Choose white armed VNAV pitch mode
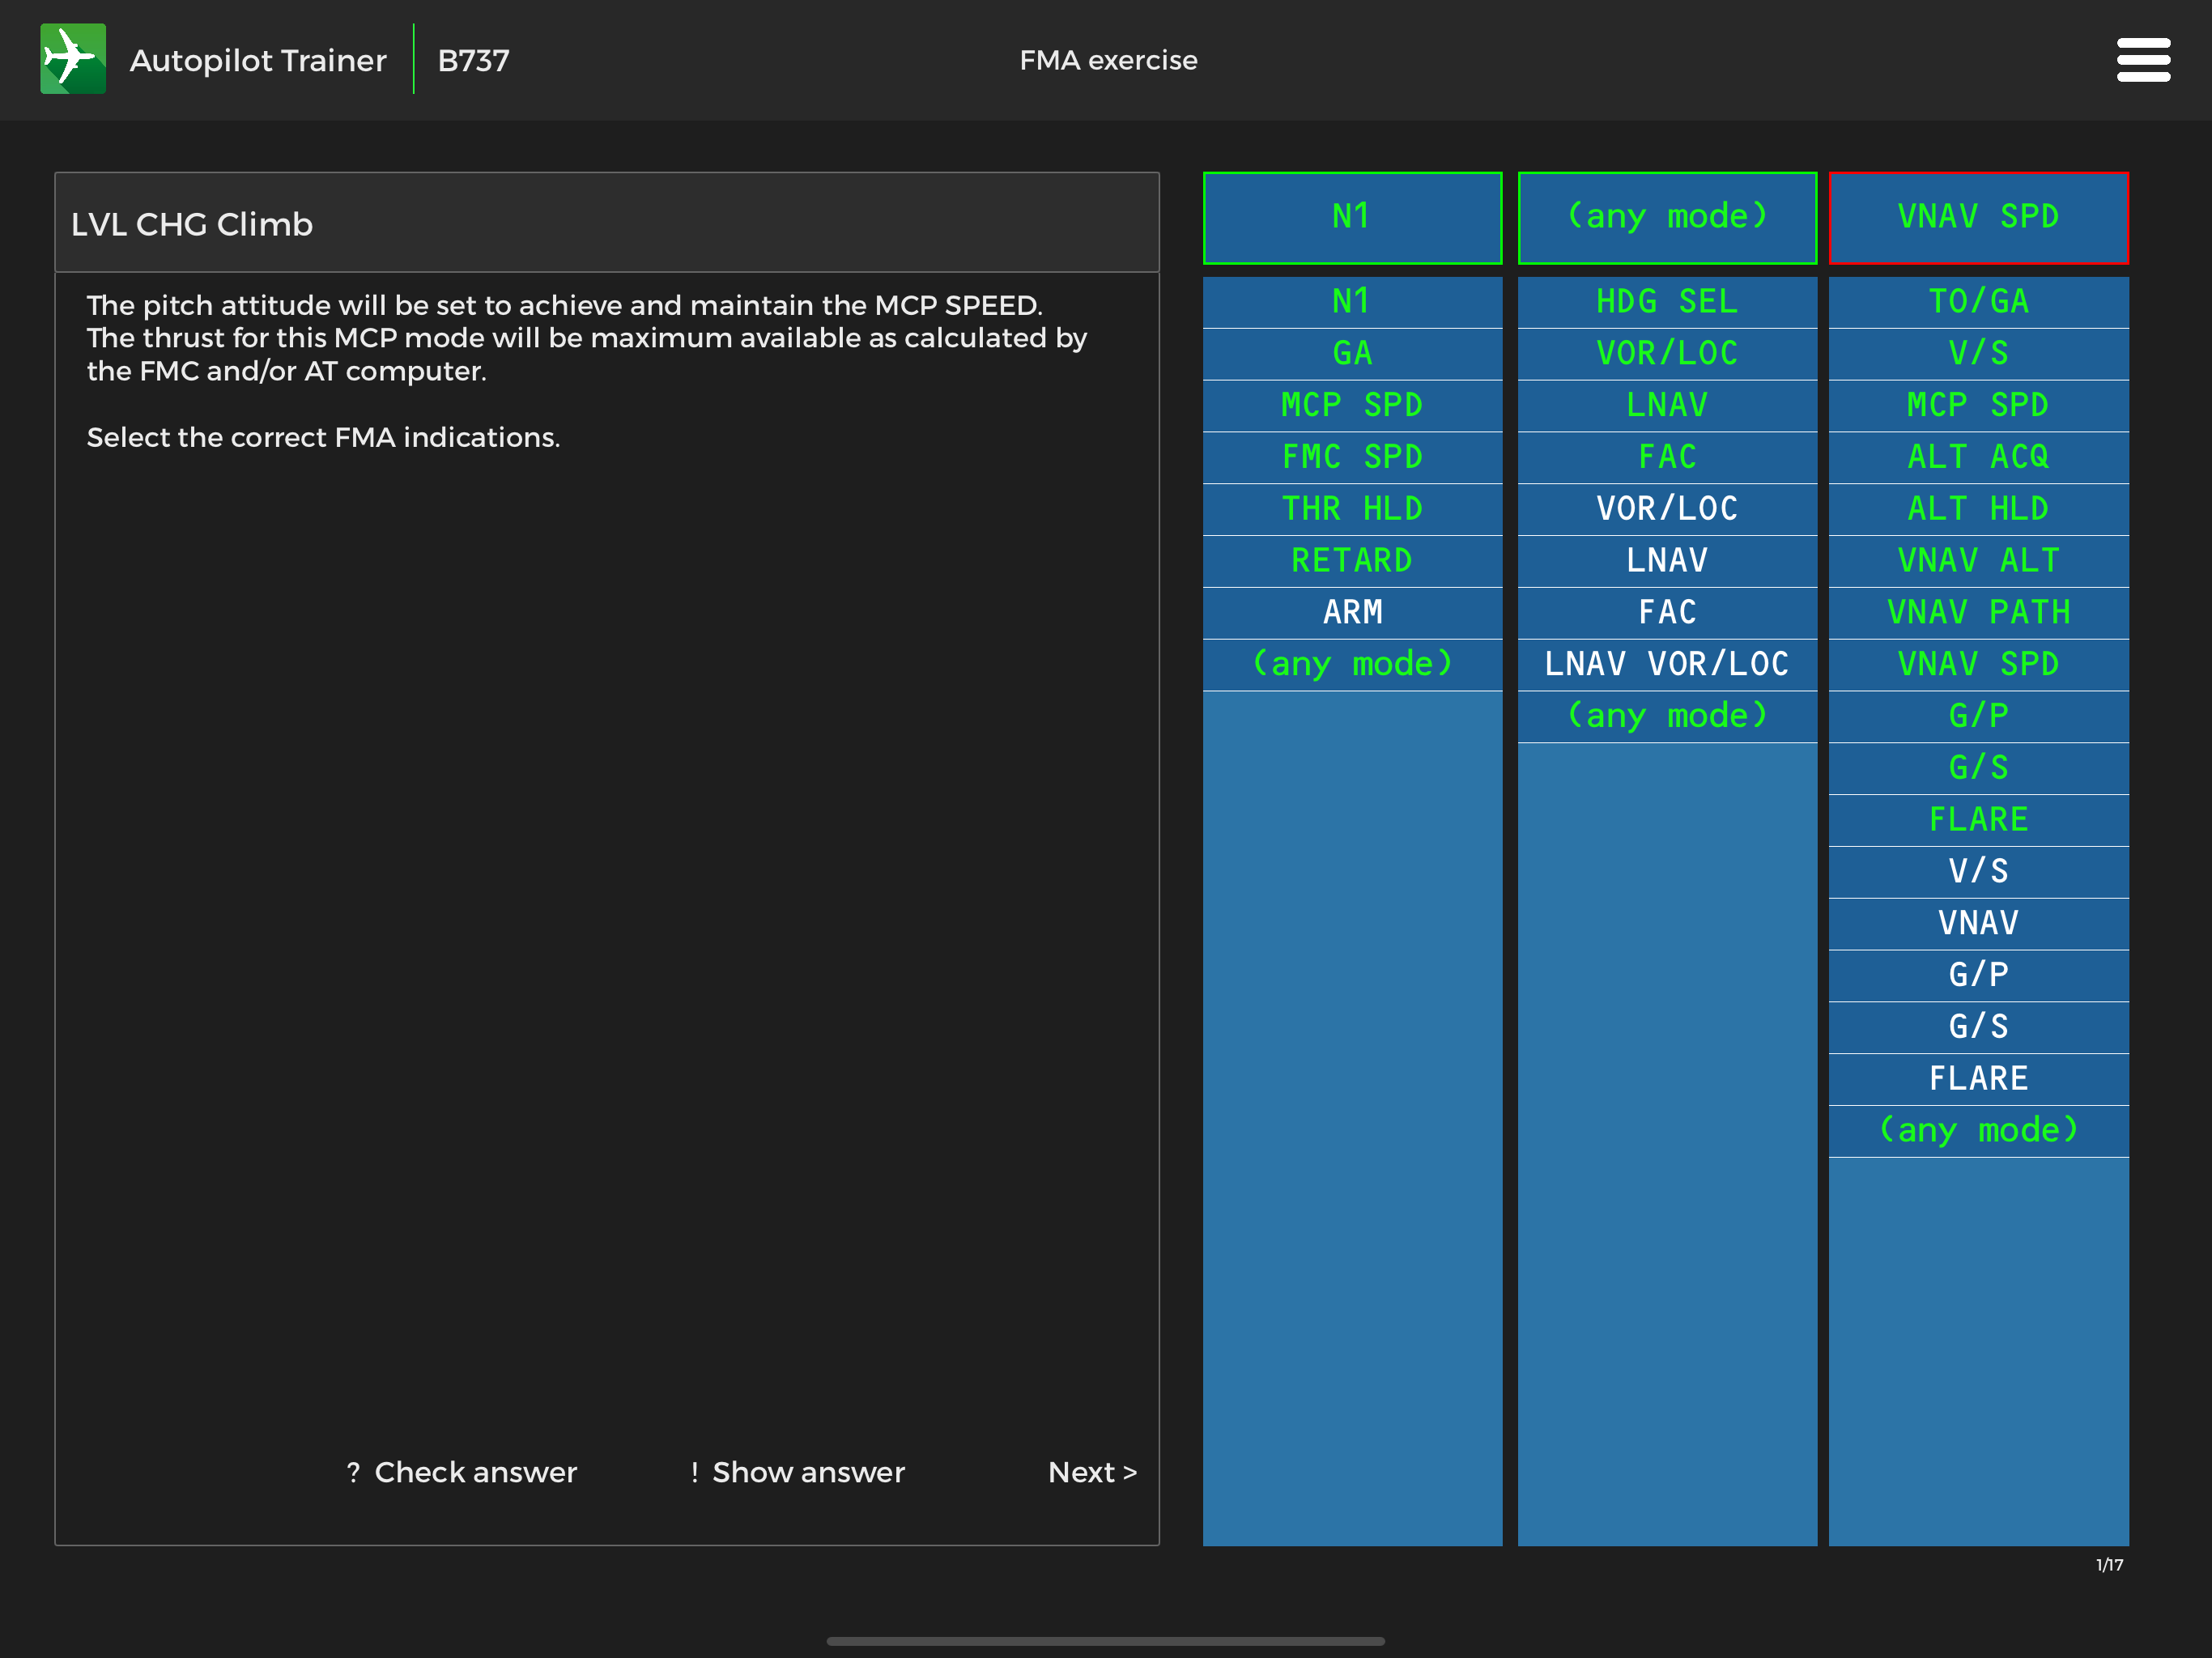Viewport: 2212px width, 1658px height. 1978,924
